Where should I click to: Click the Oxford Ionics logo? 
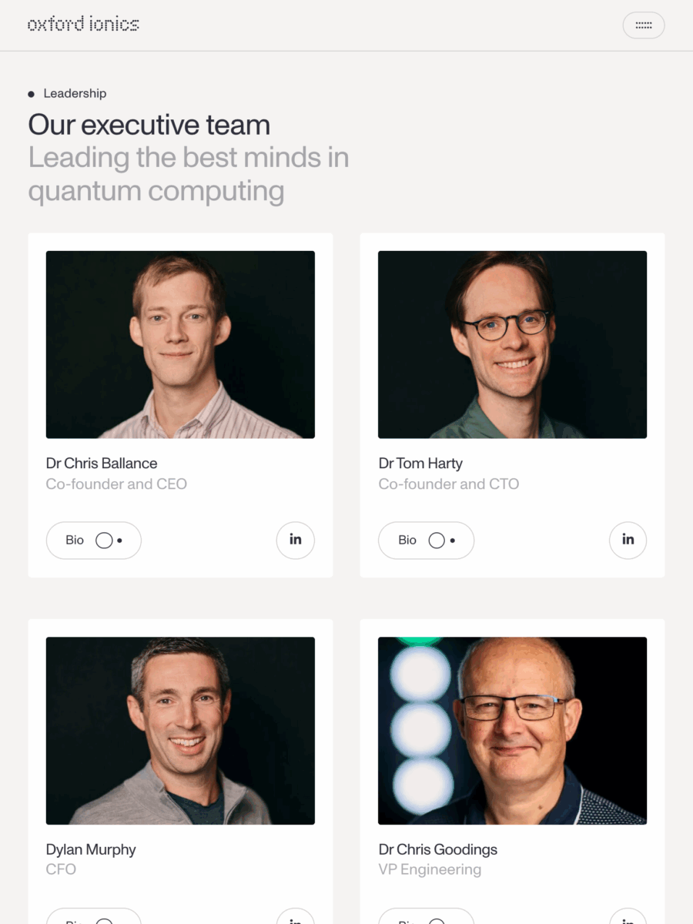(x=83, y=24)
